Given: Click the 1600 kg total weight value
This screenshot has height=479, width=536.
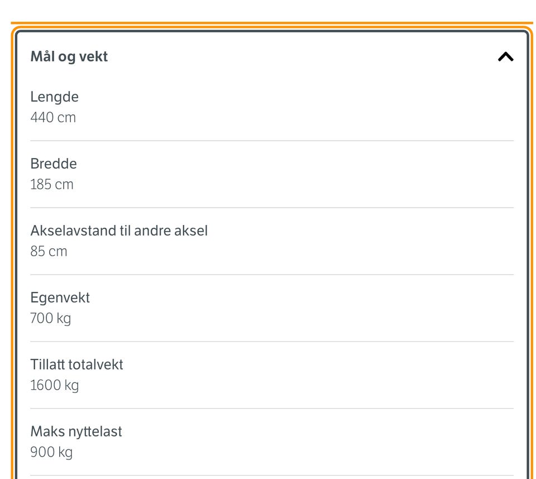Looking at the screenshot, I should pos(55,386).
